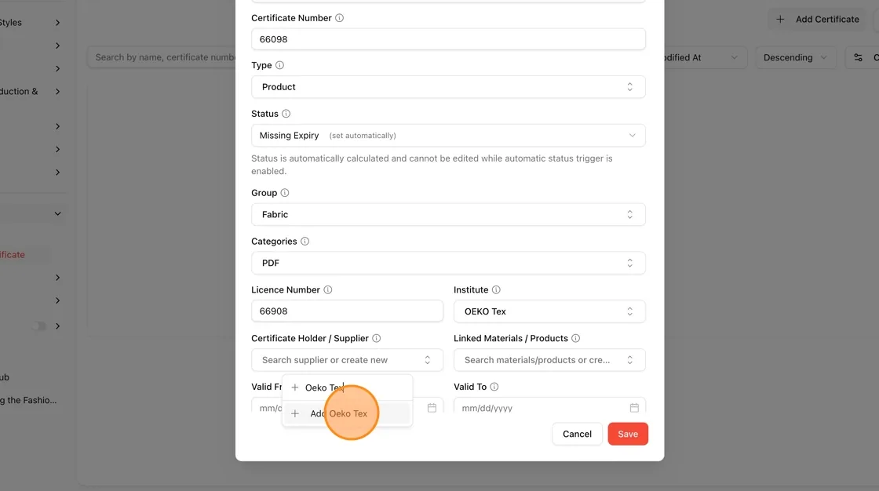
Task: Open the Descending sort order dropdown
Action: tap(796, 58)
